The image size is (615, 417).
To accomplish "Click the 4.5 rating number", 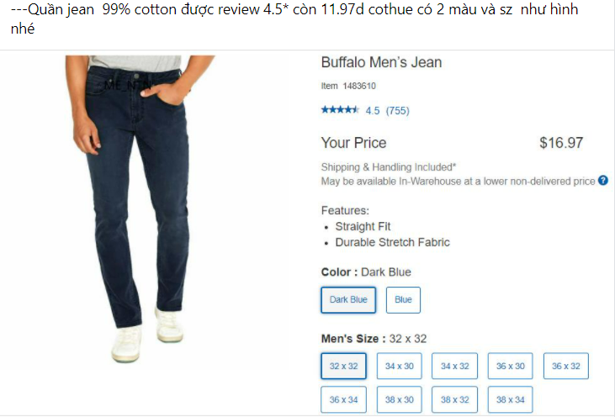I will 372,110.
